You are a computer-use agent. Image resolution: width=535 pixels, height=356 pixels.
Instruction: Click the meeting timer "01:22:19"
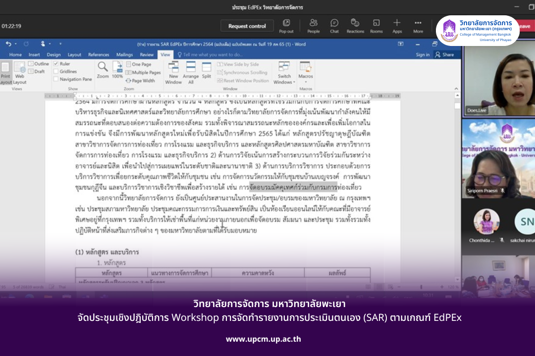point(11,26)
